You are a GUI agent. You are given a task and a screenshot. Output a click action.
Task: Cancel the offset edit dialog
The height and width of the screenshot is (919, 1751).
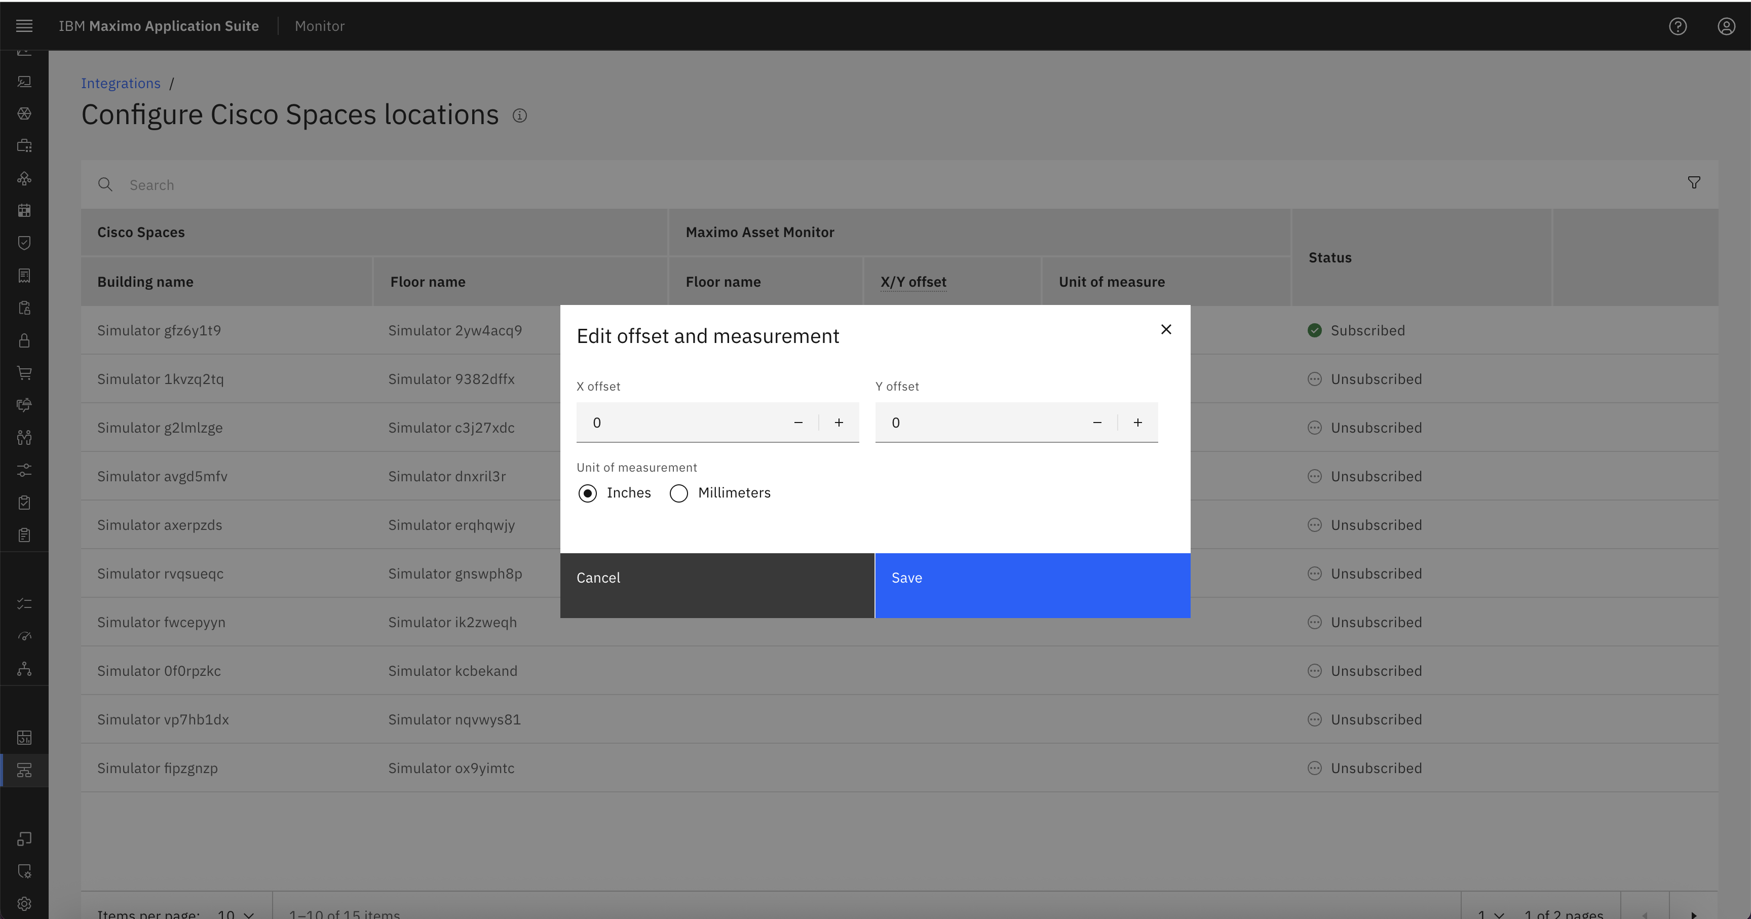pos(717,585)
